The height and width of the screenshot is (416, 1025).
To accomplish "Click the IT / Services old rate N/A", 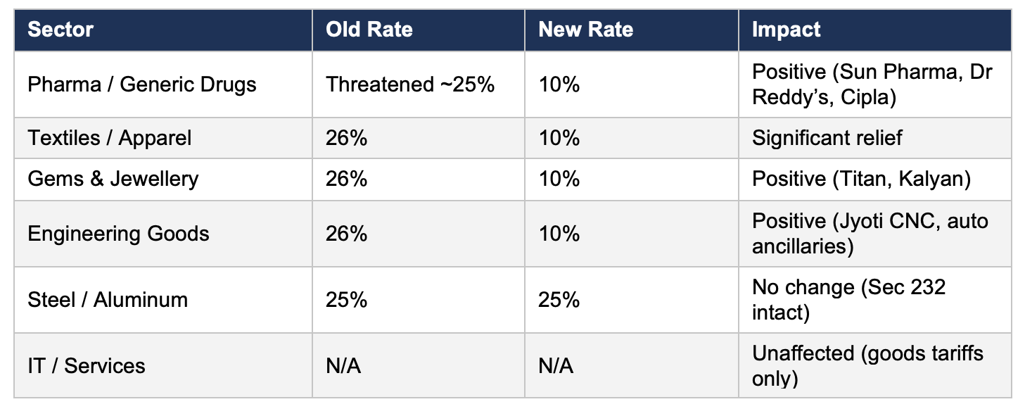I will 343,366.
